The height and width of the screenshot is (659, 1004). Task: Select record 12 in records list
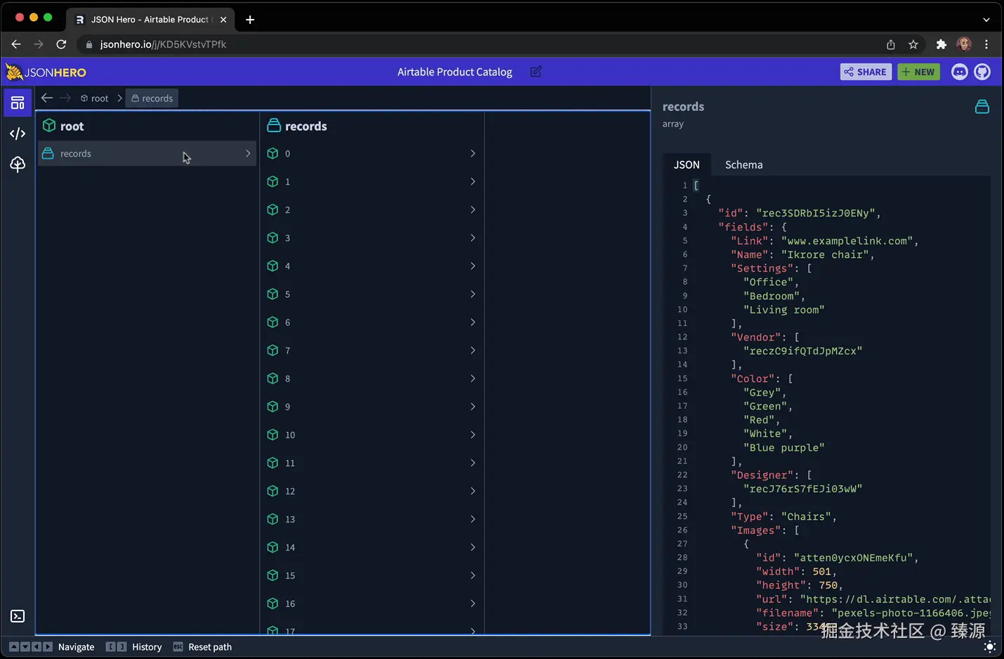click(x=371, y=491)
